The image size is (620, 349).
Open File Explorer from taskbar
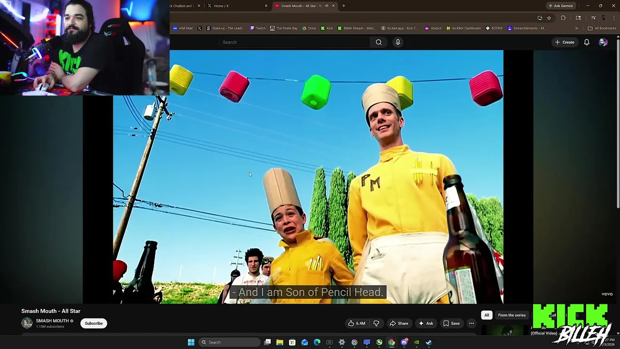point(279,342)
